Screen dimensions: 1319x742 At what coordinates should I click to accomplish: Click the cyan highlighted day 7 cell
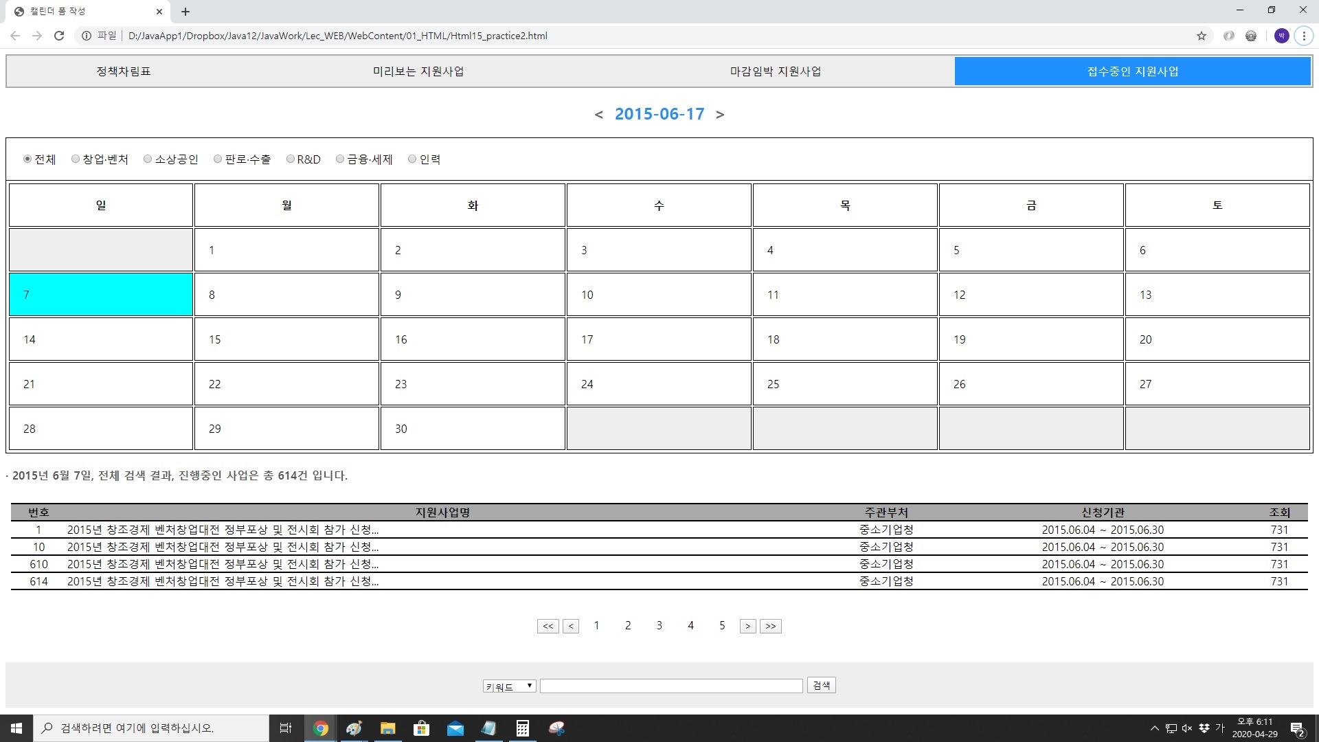tap(101, 295)
